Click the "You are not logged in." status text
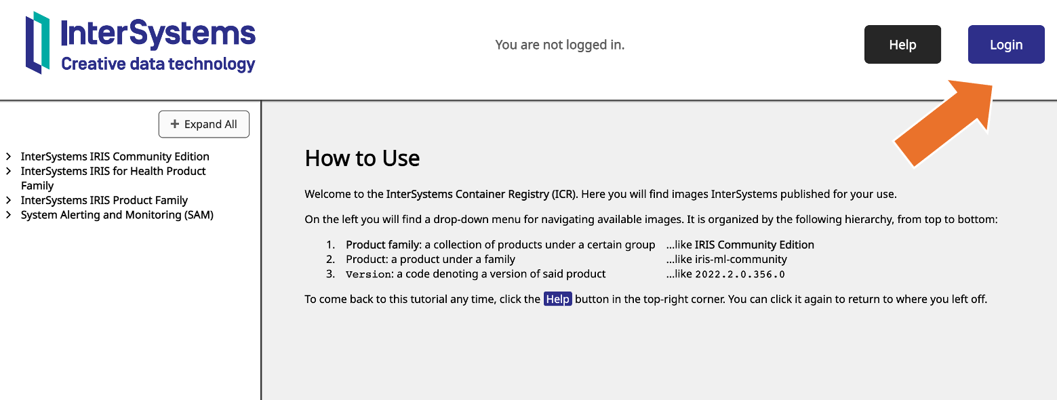 (559, 45)
